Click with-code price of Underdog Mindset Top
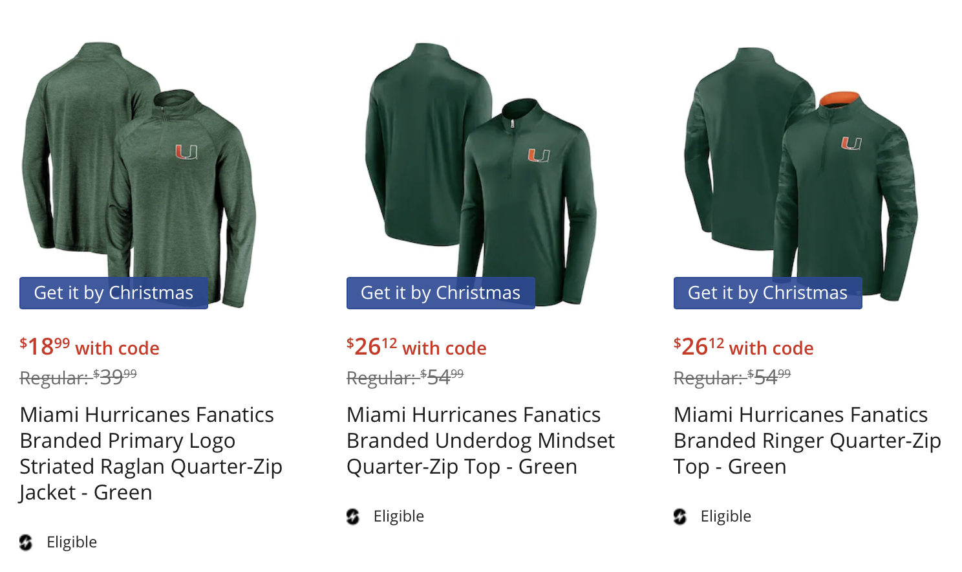The image size is (962, 572). 416,347
